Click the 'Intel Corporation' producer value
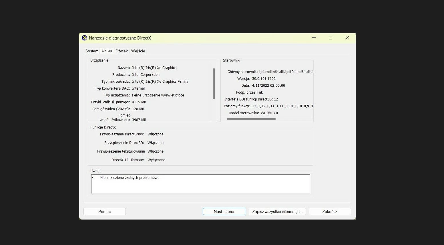 pos(146,75)
